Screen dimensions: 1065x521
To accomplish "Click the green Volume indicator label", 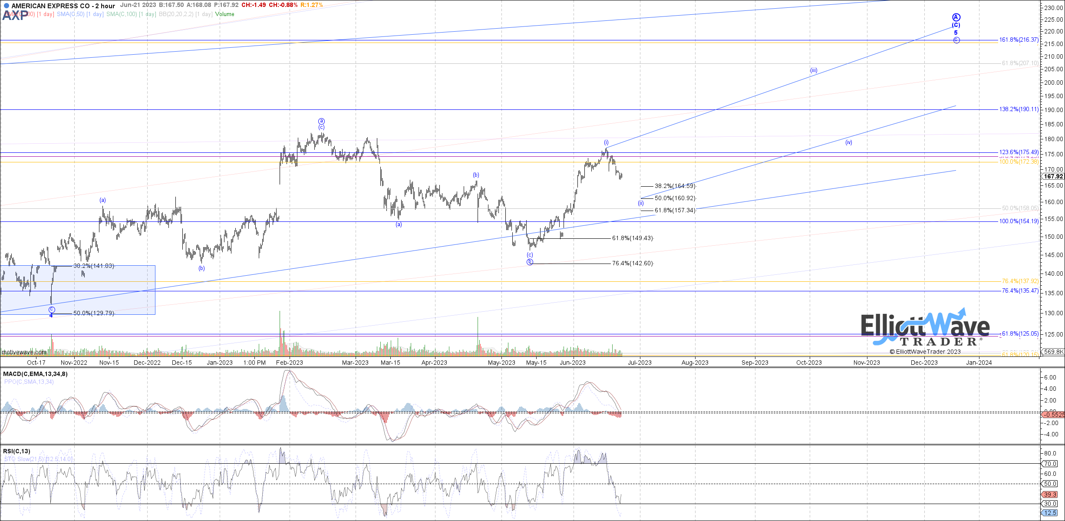I will [x=224, y=14].
